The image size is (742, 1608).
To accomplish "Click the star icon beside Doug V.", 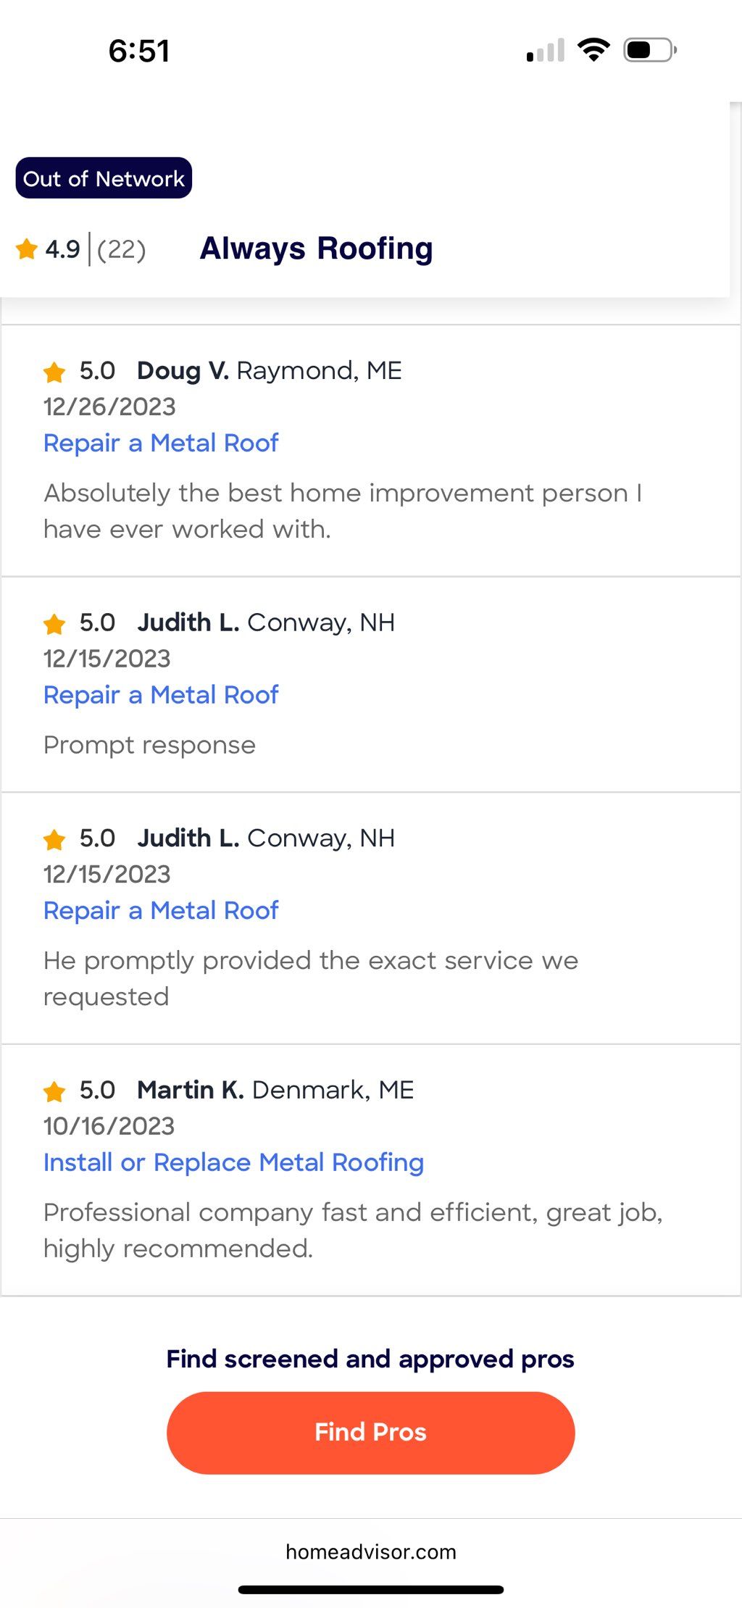I will (54, 372).
